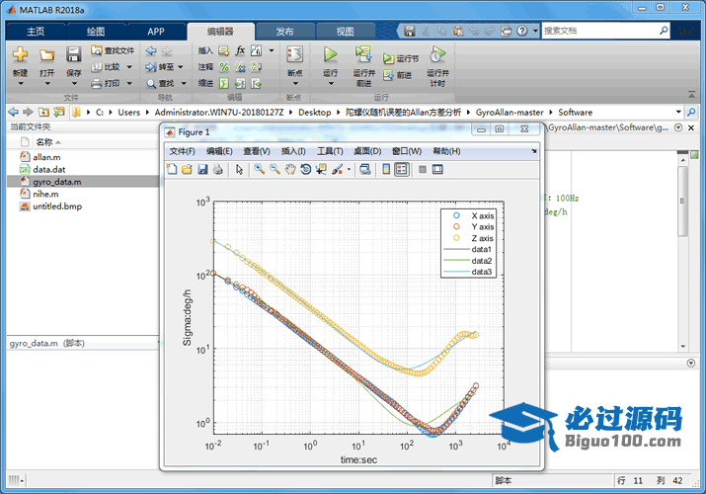Select nihe.m in current folder list
The height and width of the screenshot is (494, 706).
45,194
